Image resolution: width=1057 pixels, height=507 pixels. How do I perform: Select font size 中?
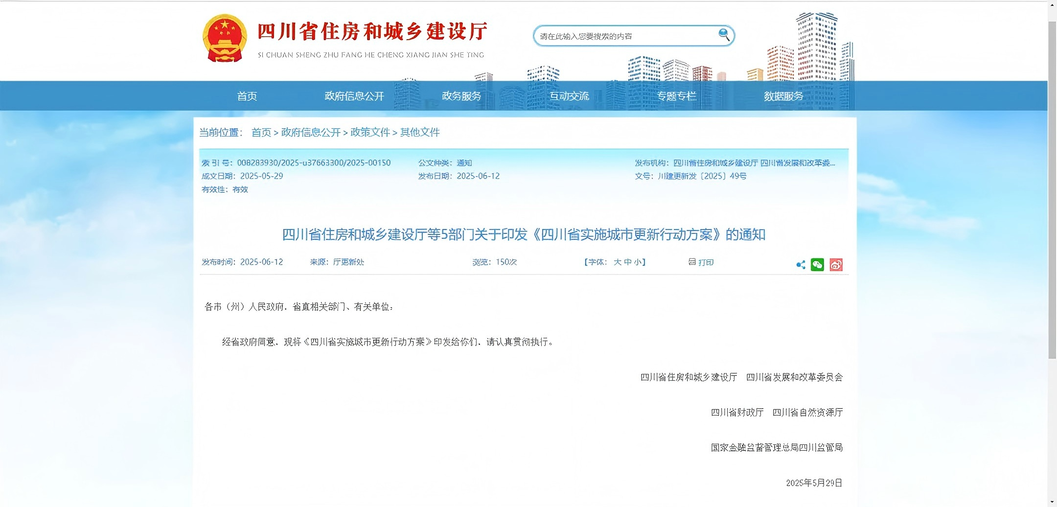629,262
